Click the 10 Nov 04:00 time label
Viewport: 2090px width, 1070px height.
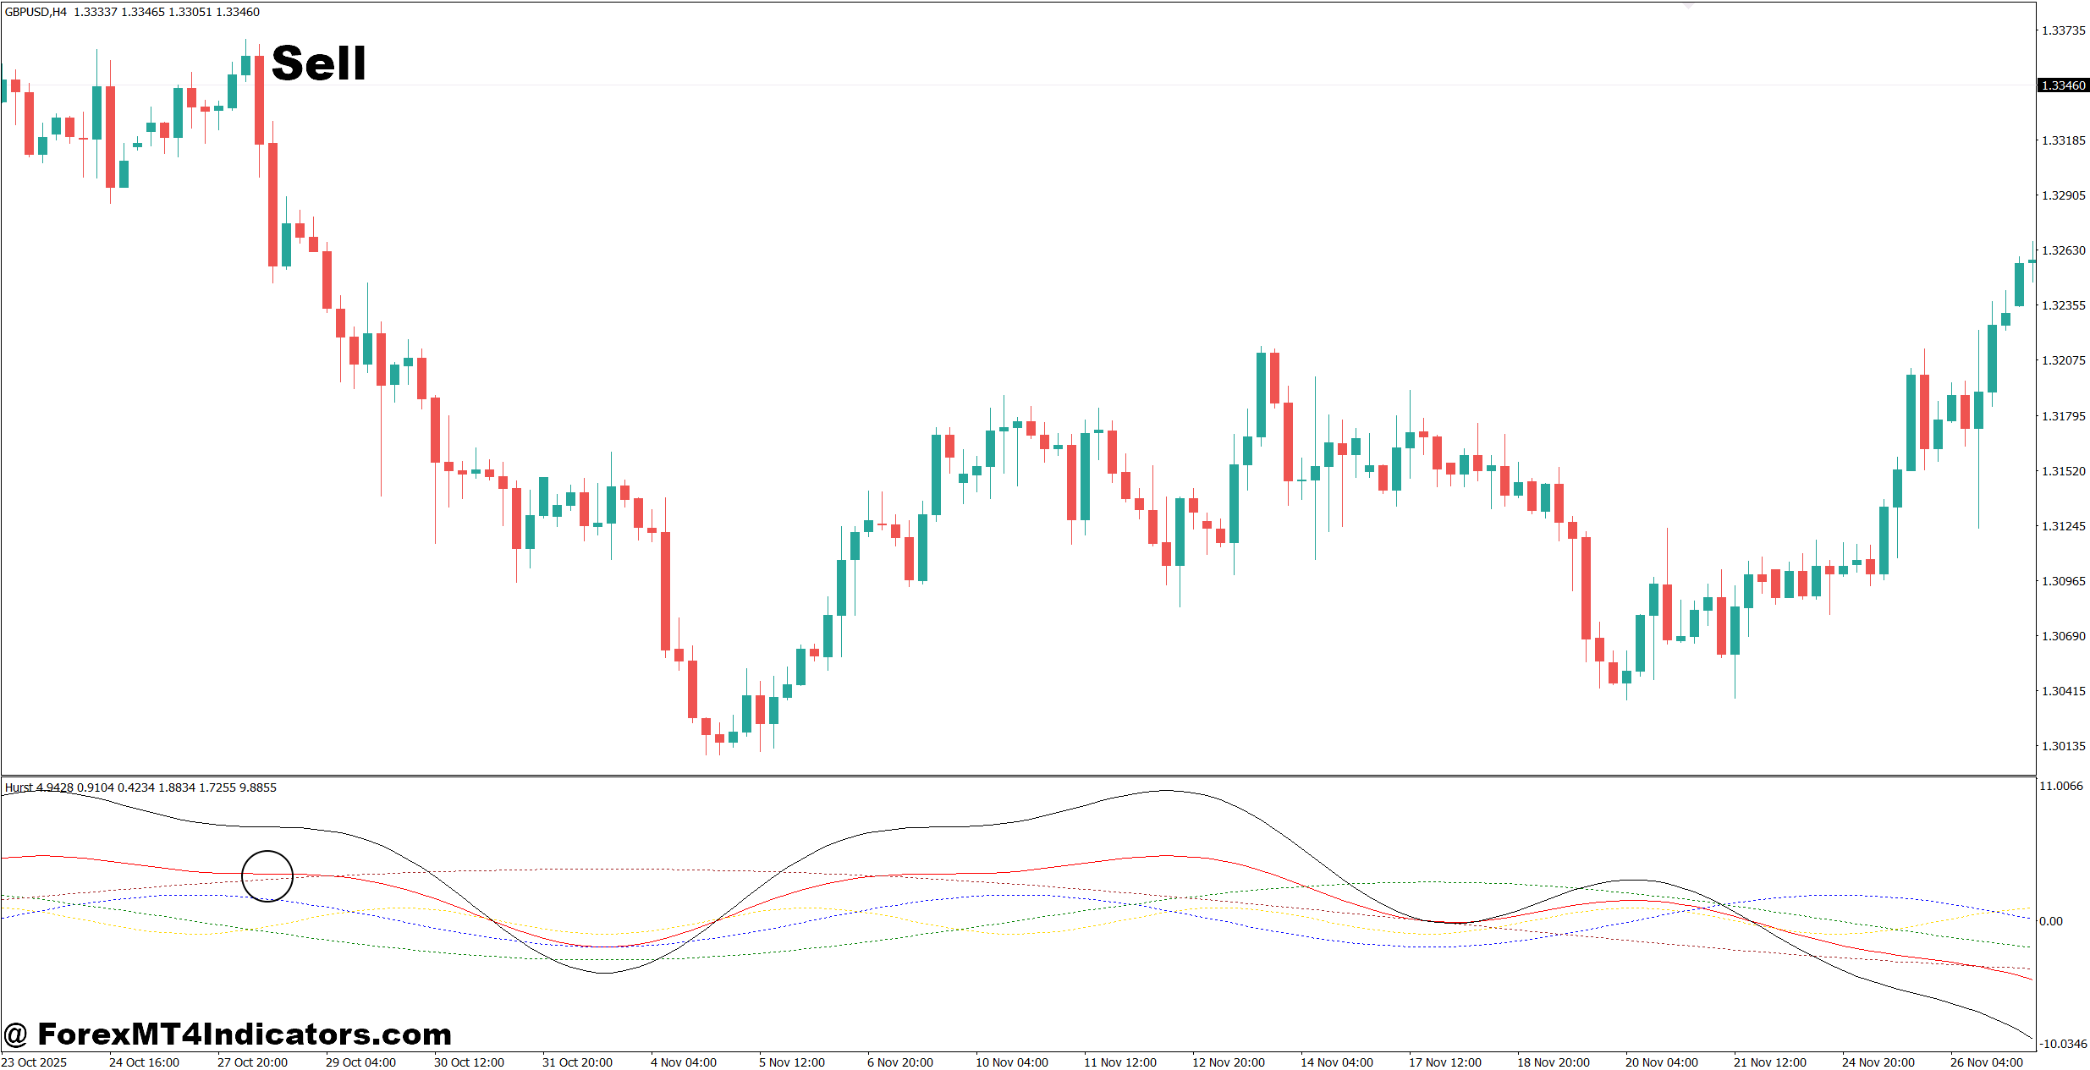(1012, 1062)
